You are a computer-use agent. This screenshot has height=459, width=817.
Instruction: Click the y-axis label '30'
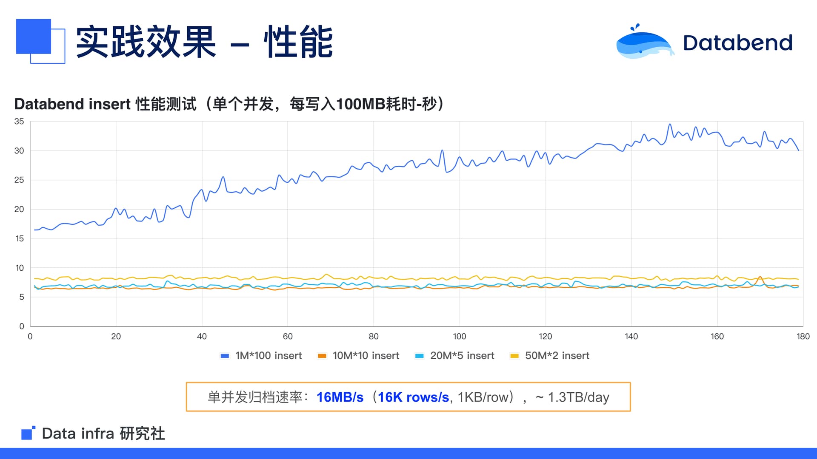coord(19,151)
